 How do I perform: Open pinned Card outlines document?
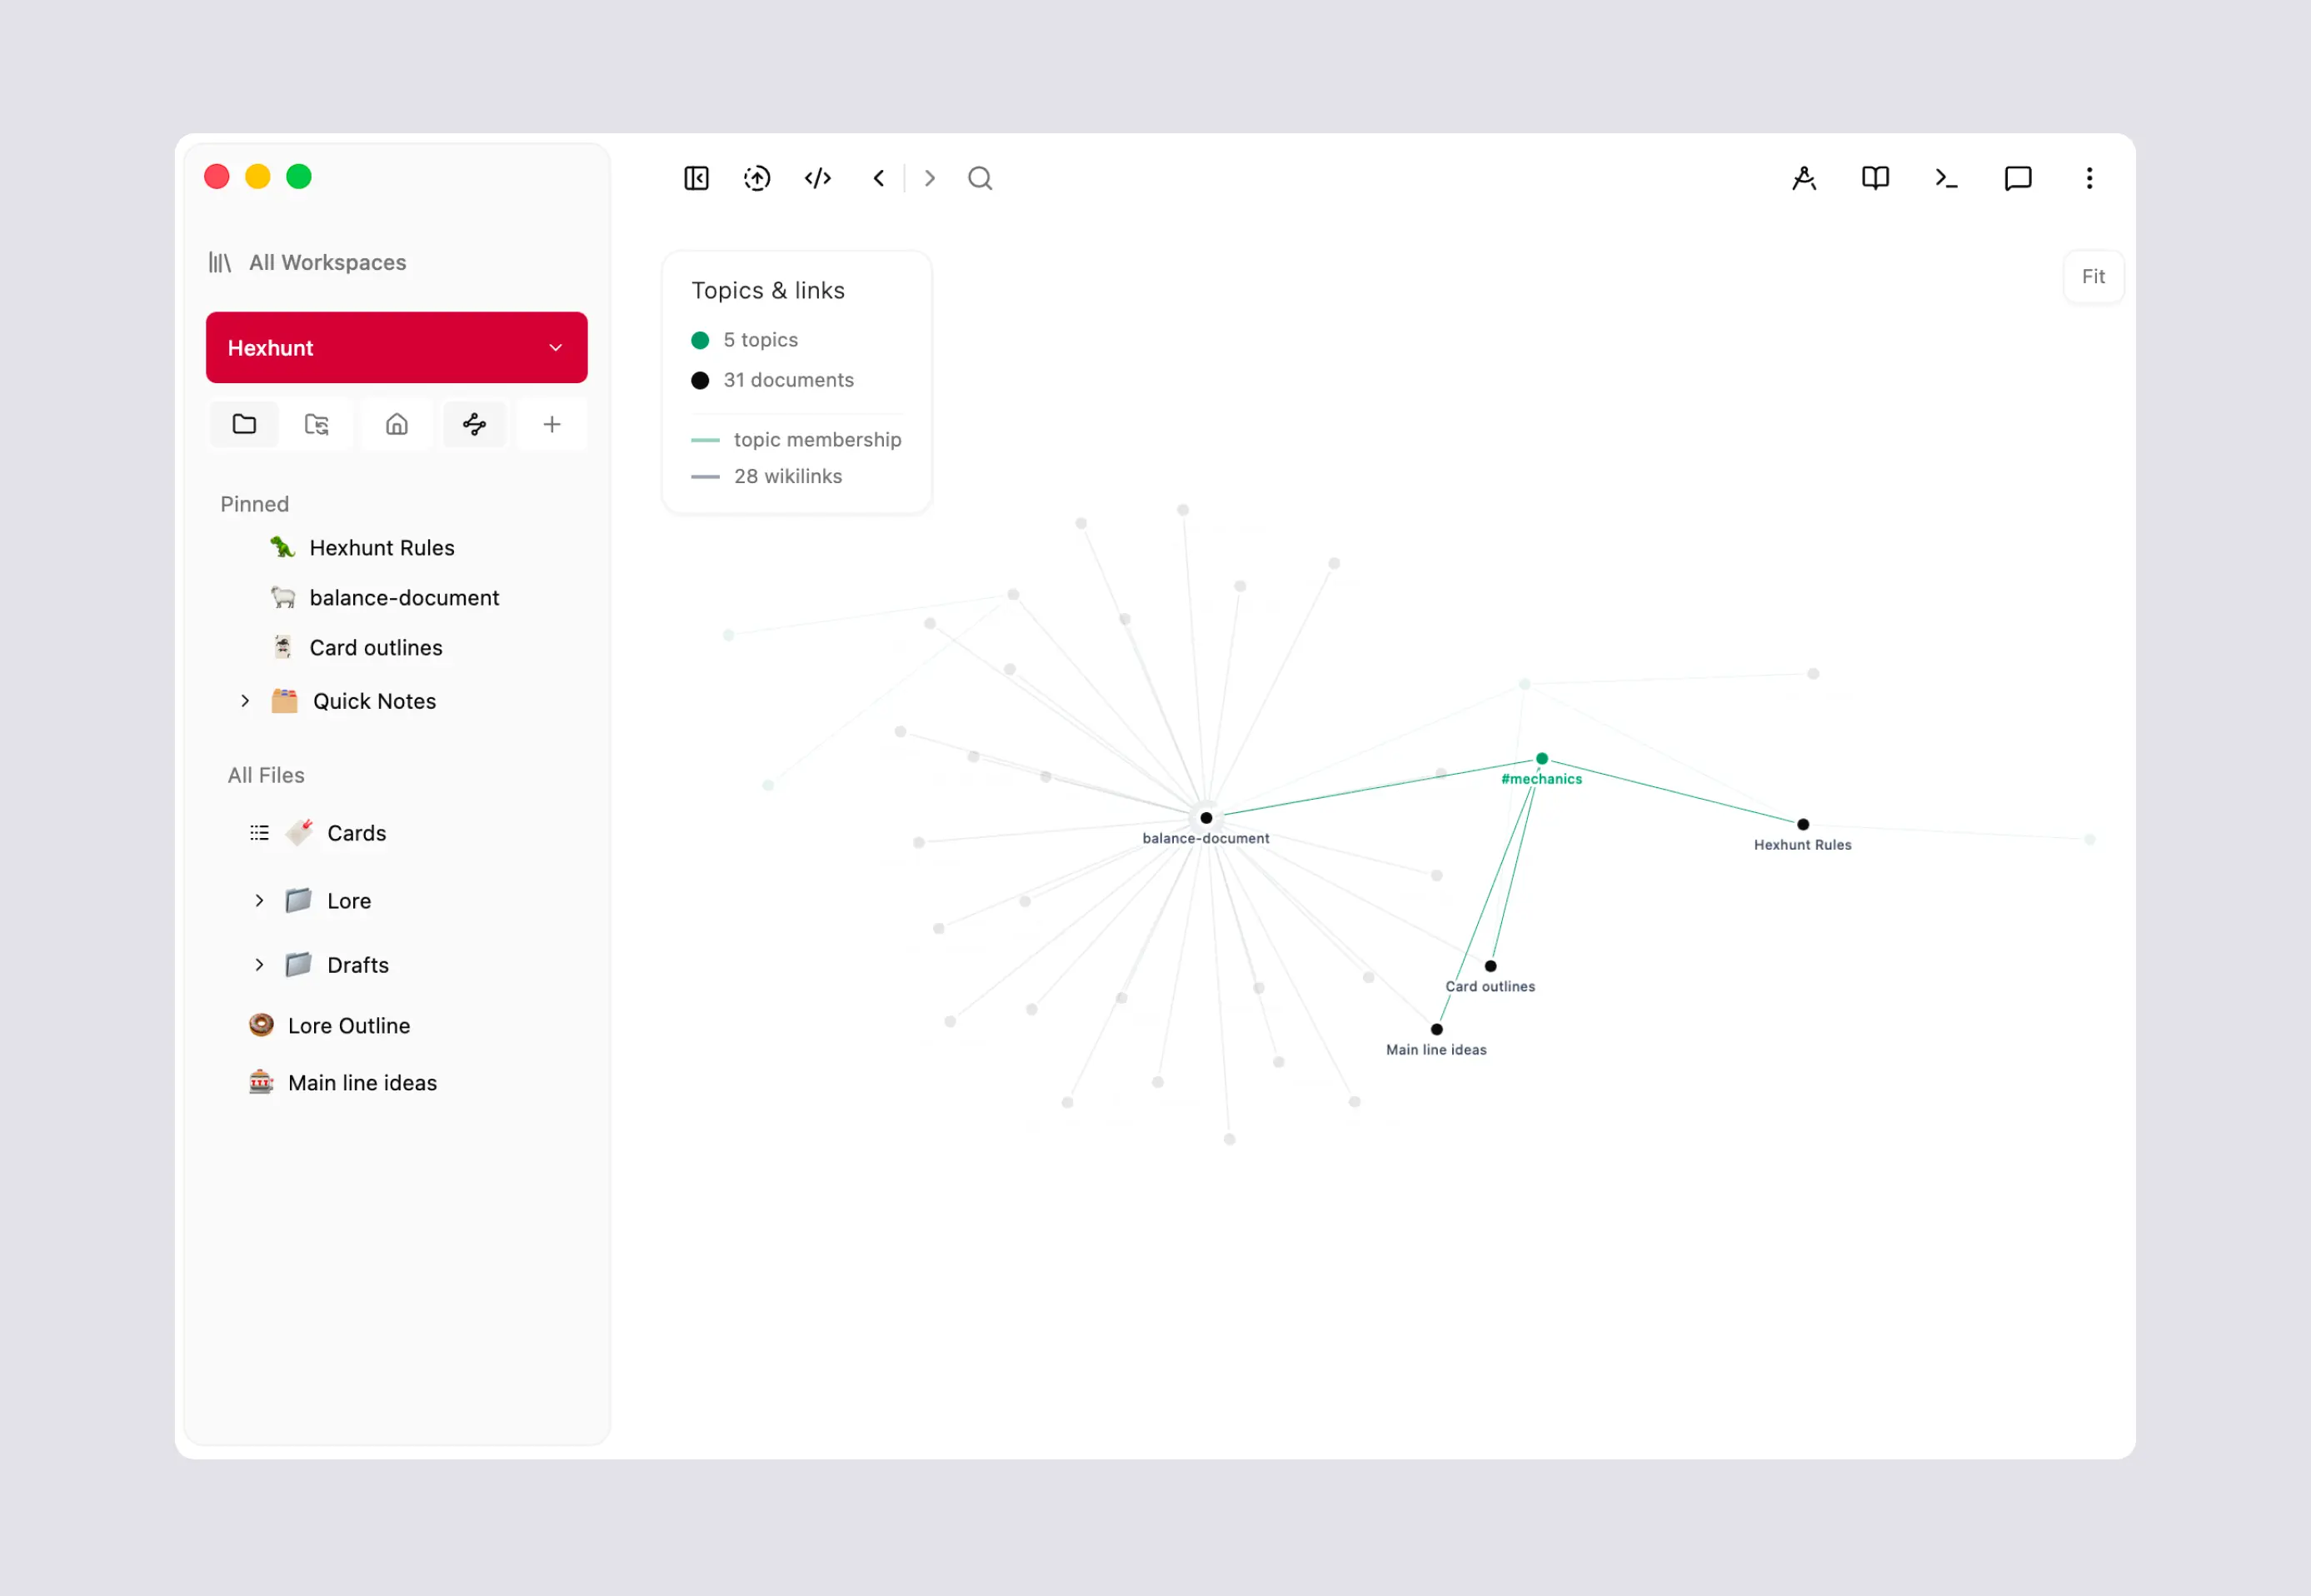pyautogui.click(x=376, y=648)
